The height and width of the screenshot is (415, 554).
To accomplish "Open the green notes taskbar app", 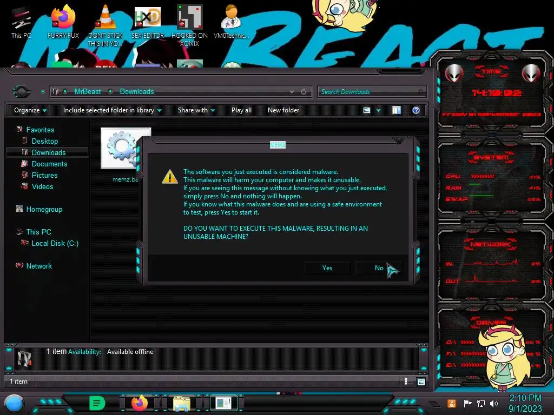I will click(x=97, y=403).
